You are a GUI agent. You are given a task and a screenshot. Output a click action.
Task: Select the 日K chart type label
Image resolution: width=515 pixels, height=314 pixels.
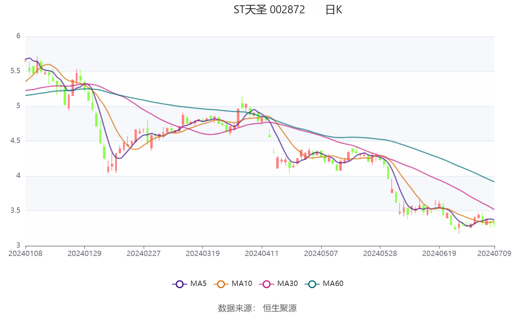[334, 10]
